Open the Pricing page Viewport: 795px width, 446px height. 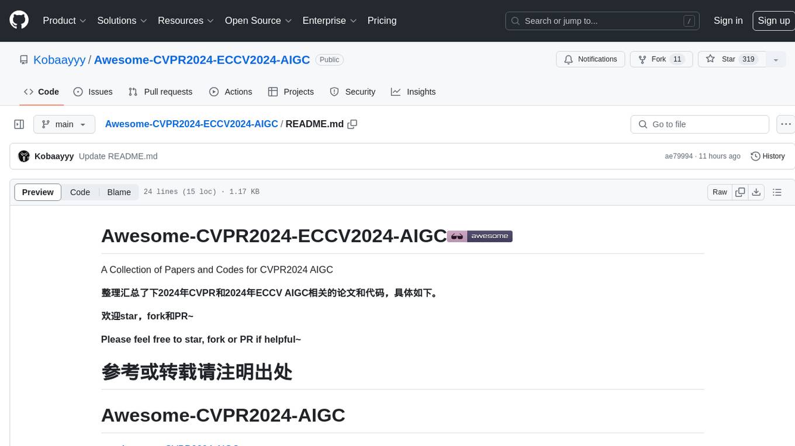pos(382,20)
